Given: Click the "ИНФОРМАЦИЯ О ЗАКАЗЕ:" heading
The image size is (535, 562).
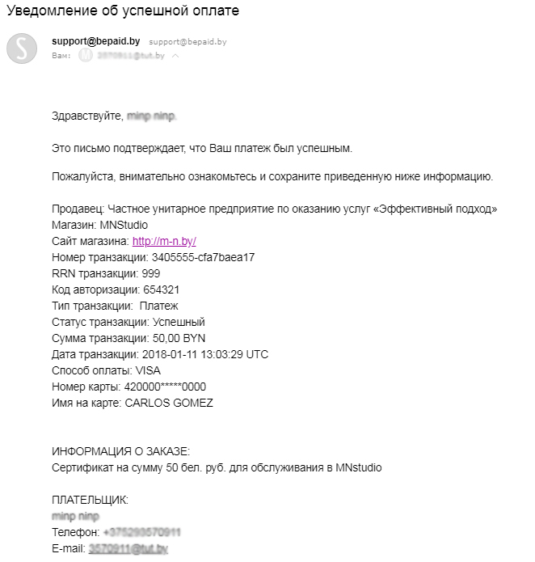Looking at the screenshot, I should [121, 451].
